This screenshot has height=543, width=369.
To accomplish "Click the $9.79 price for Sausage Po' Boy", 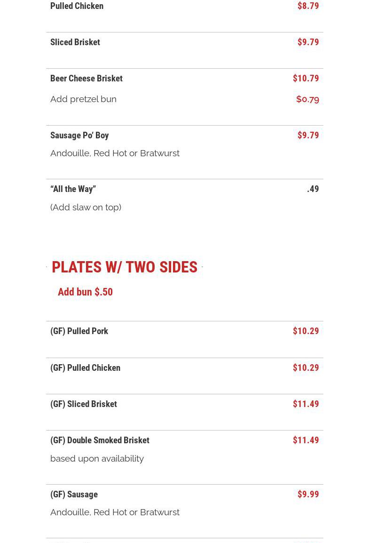I will [308, 136].
